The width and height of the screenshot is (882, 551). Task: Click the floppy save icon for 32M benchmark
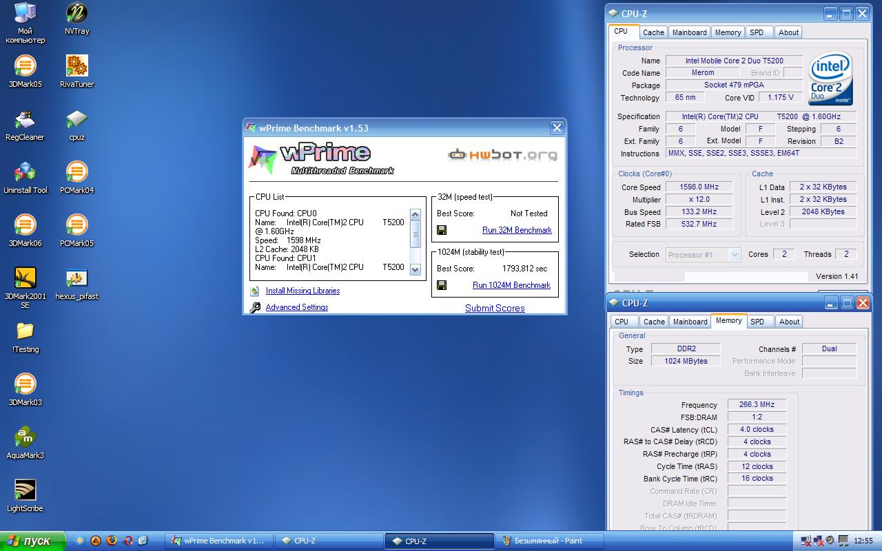442,230
